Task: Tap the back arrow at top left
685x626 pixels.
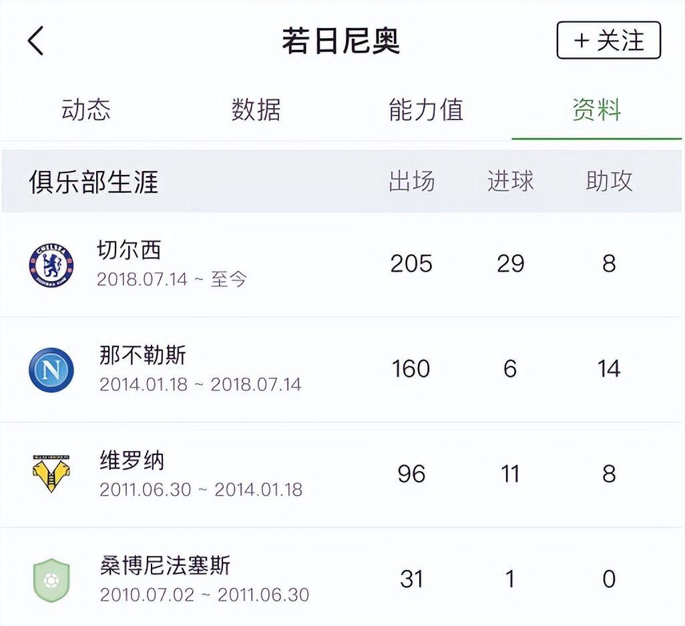Action: [x=35, y=40]
